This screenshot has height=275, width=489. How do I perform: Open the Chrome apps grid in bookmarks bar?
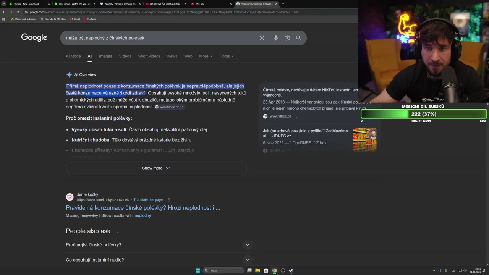(4, 19)
